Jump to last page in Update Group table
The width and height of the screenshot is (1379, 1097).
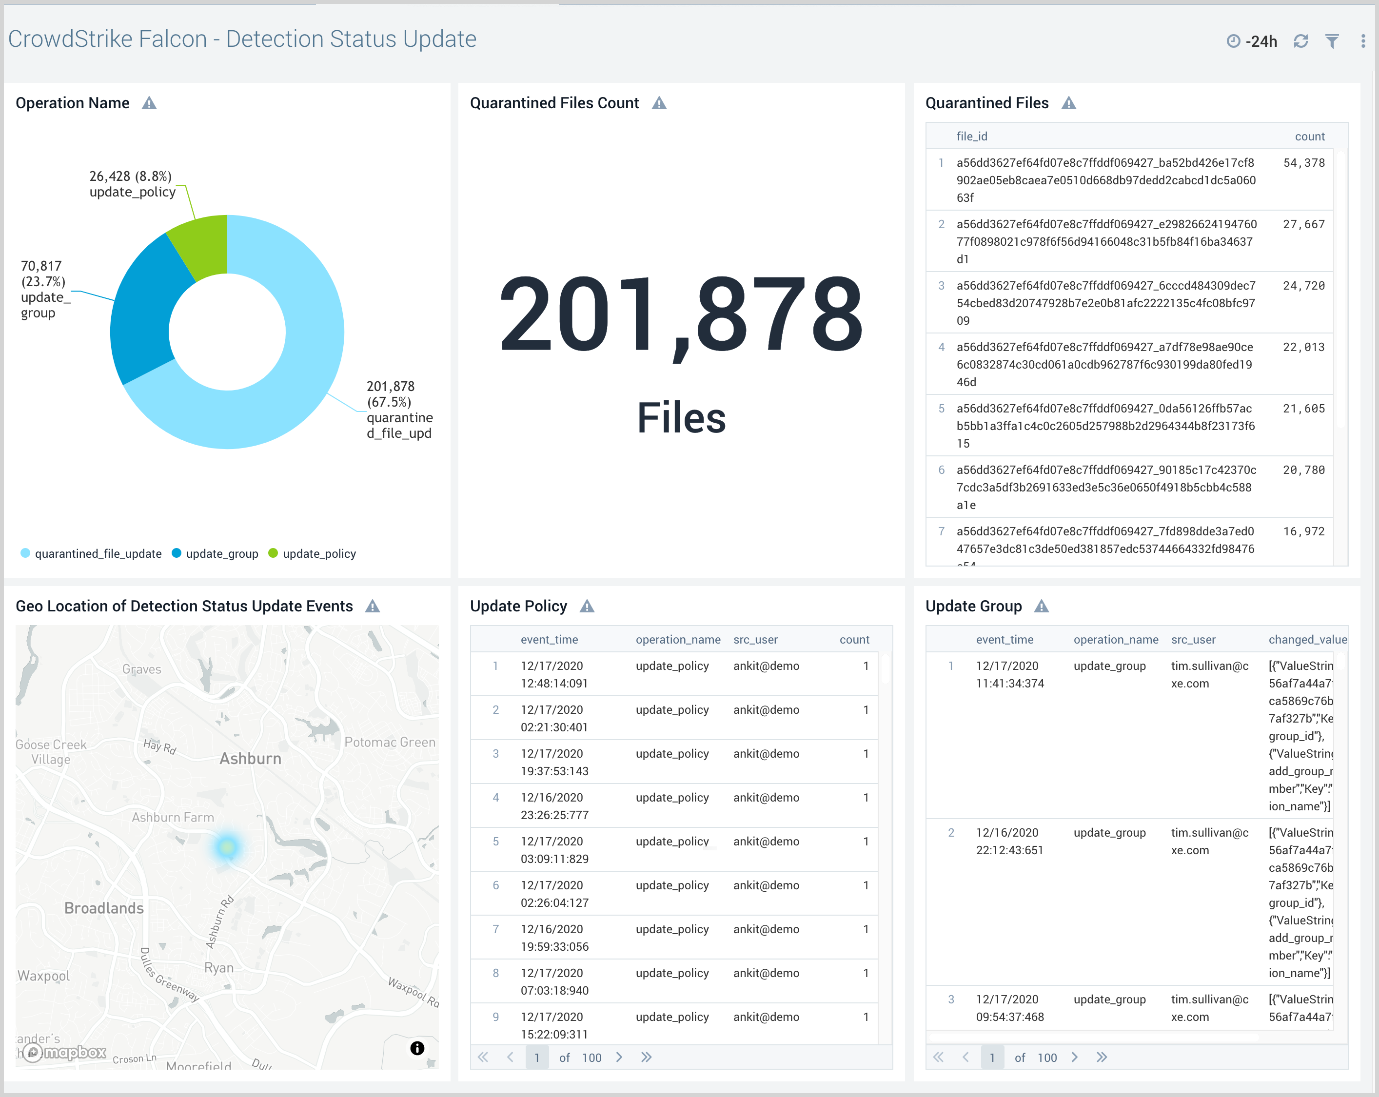coord(1102,1058)
